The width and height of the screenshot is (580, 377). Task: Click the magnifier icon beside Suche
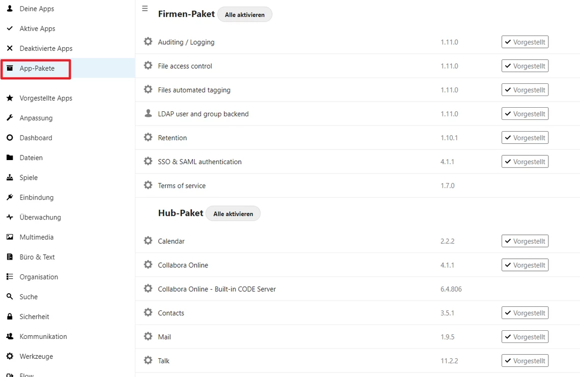[10, 297]
